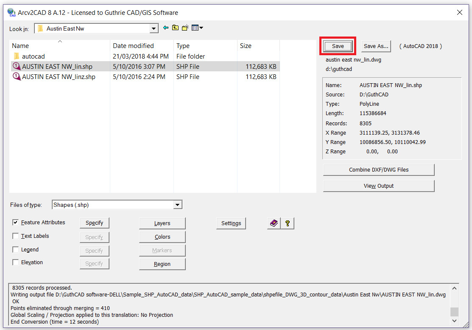
Task: Open the Layers options button
Action: click(x=162, y=223)
